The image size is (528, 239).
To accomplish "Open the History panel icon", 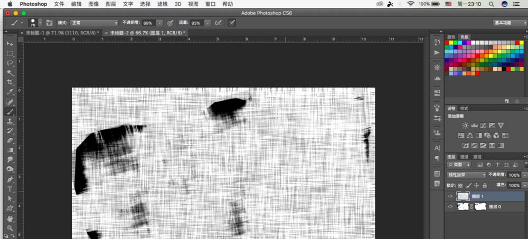I will [437, 42].
